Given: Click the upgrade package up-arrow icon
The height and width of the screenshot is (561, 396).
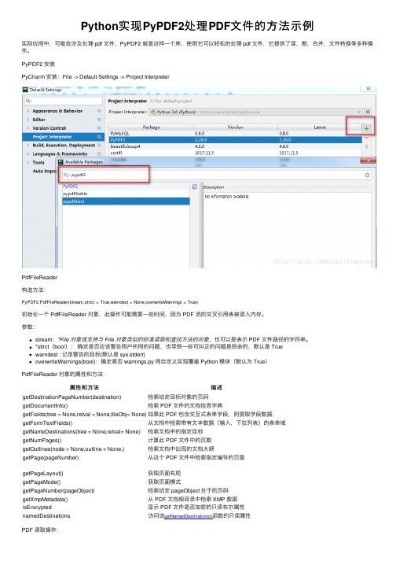Looking at the screenshot, I should tap(366, 146).
